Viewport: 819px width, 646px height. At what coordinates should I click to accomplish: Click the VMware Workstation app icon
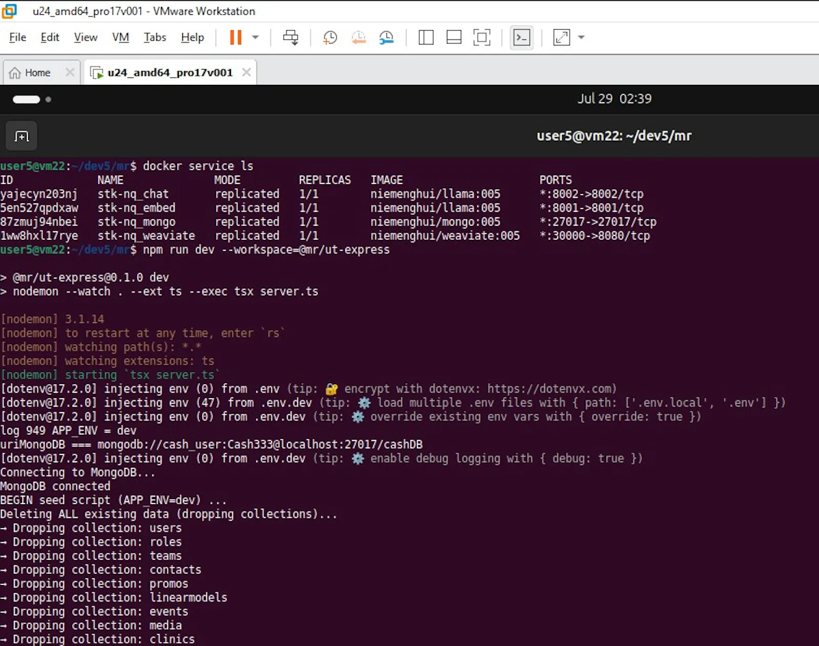pos(9,11)
